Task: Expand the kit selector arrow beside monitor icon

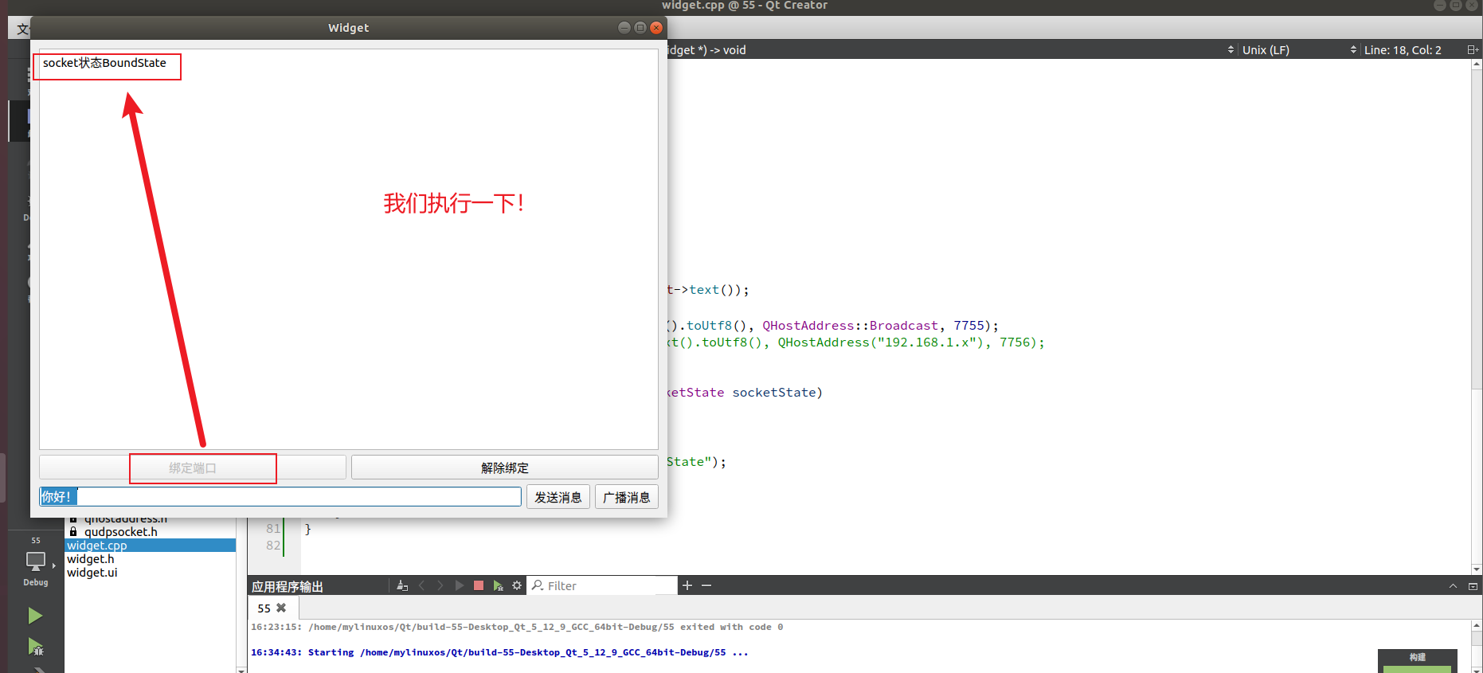Action: click(53, 565)
